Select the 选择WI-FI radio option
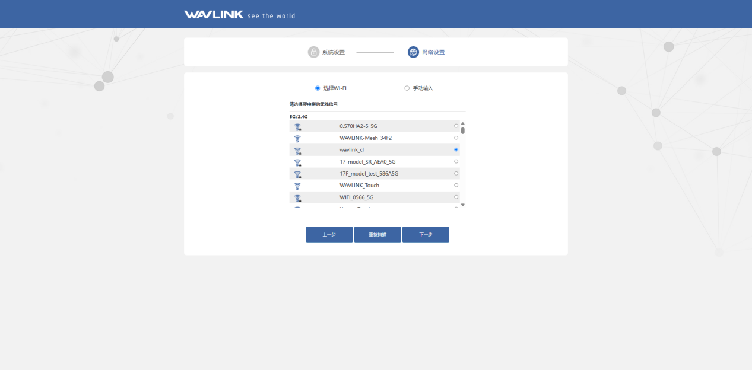 tap(318, 88)
